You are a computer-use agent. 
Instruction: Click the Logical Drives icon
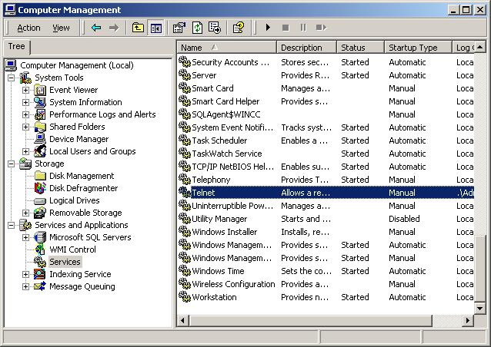tap(40, 201)
